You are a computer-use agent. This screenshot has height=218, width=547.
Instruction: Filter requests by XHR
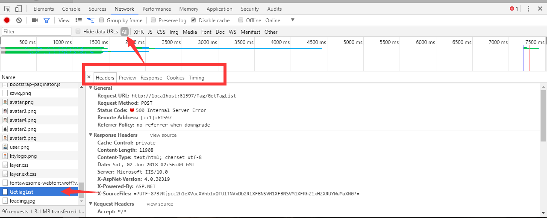pos(138,32)
